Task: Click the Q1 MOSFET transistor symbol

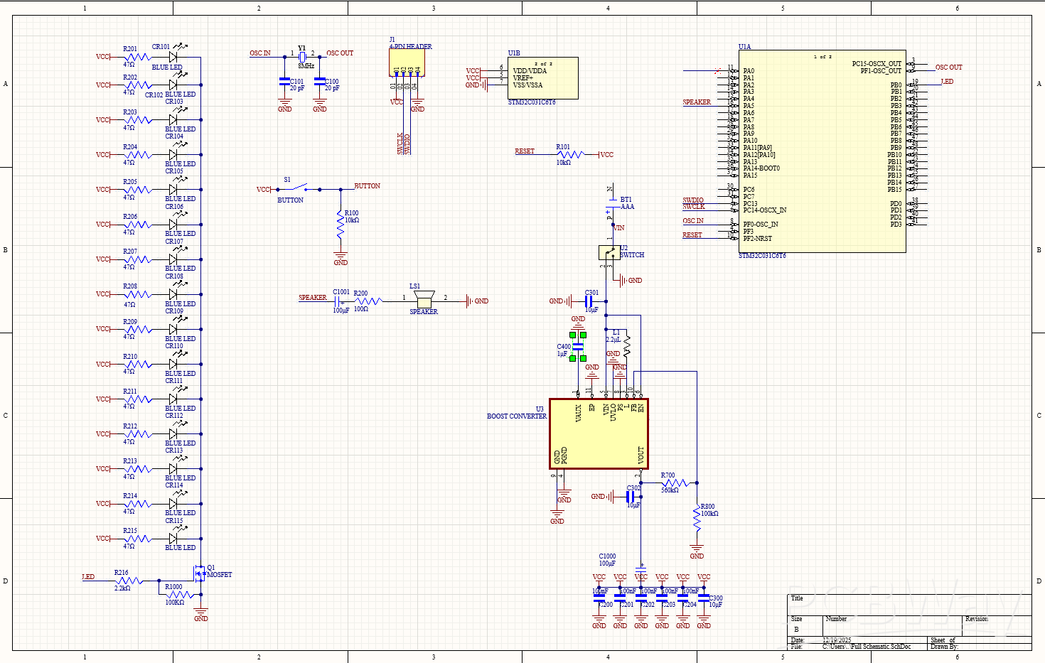Action: tap(199, 572)
